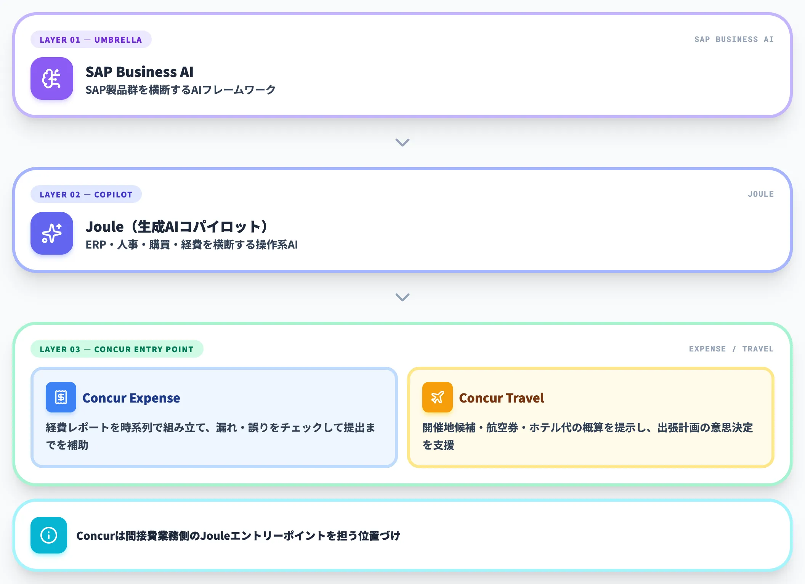This screenshot has width=805, height=584.
Task: Click the Joule（生成AIコパイロット） heading
Action: (x=176, y=226)
